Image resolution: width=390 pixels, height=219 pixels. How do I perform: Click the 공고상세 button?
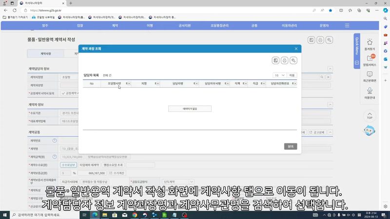pos(317,132)
